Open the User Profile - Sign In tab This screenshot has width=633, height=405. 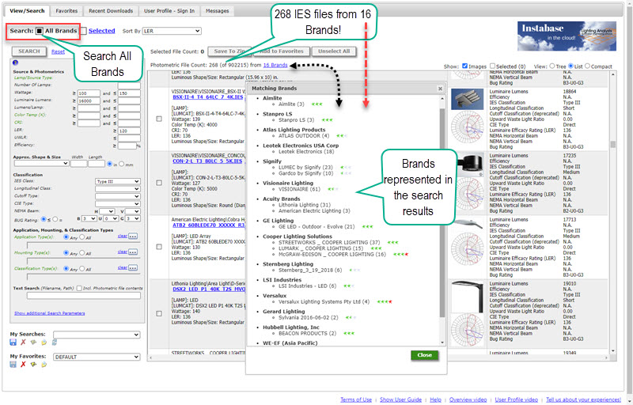169,11
